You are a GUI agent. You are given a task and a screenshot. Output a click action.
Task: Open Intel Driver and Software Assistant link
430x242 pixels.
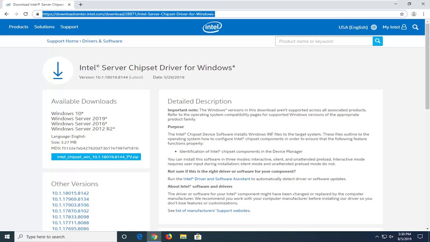217,179
